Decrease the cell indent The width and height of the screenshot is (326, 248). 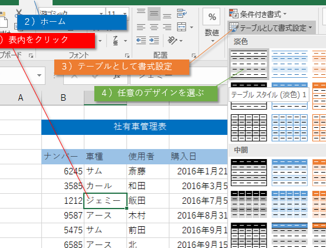point(141,40)
